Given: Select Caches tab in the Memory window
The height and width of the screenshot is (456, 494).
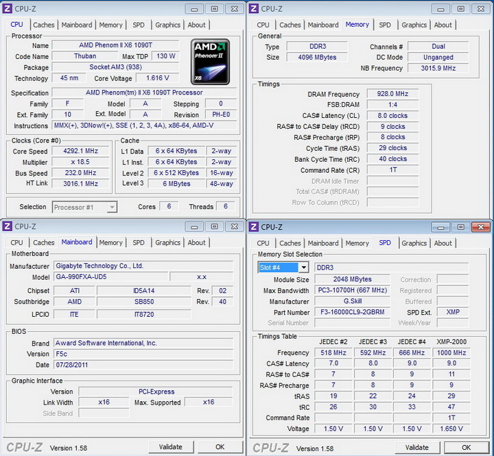Looking at the screenshot, I should (290, 25).
